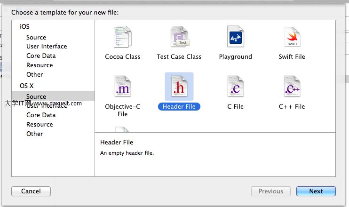Image resolution: width=349 pixels, height=207 pixels.
Task: Select Other under the iOS section
Action: coord(34,74)
